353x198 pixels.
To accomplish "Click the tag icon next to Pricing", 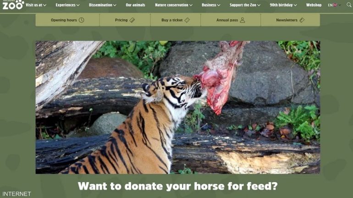I will (x=132, y=20).
